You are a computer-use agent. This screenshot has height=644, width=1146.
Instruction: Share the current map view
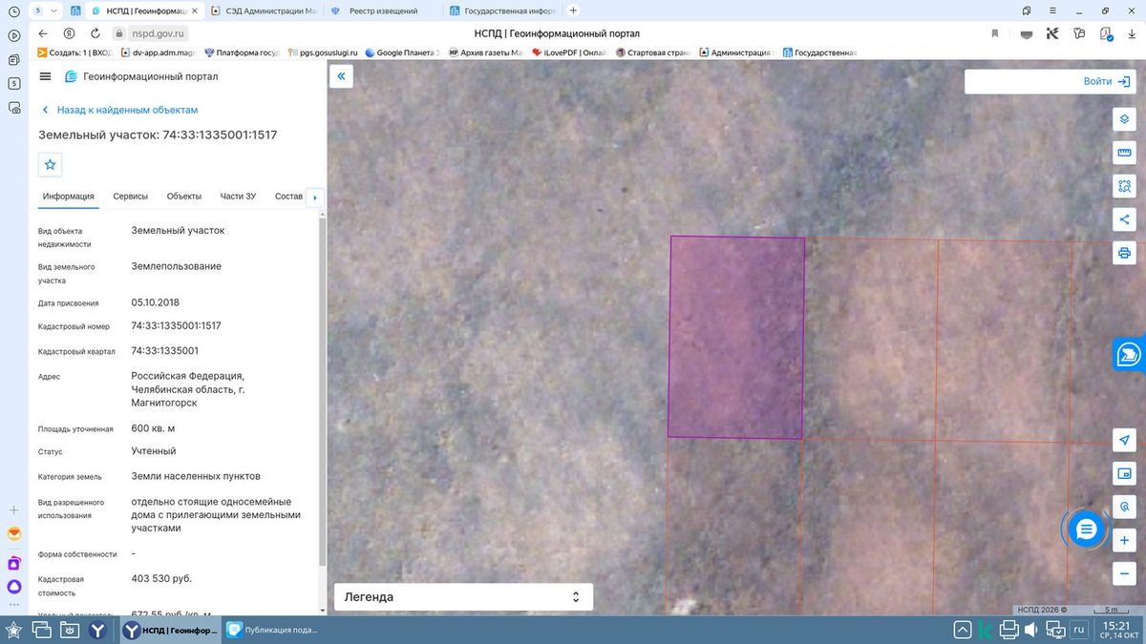tap(1124, 219)
